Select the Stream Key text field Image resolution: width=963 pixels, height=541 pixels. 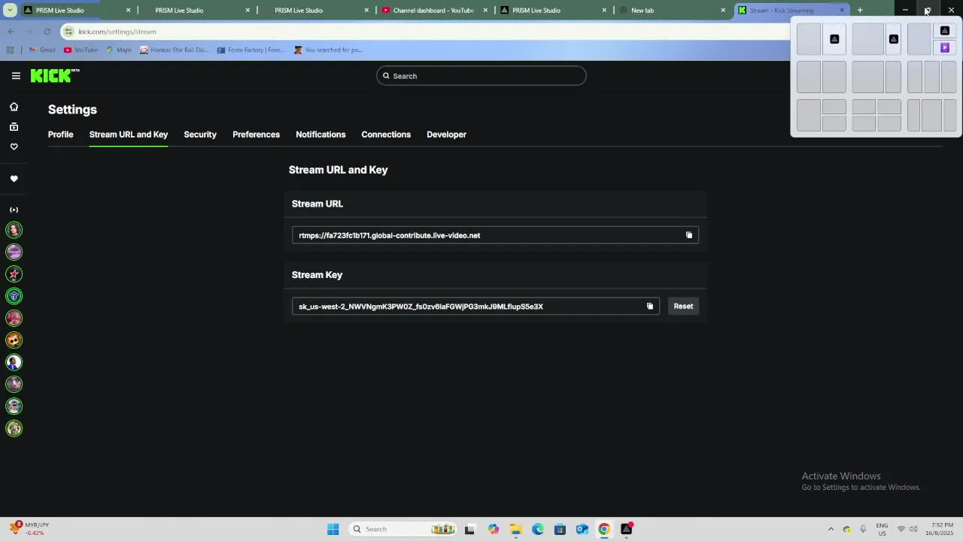475,306
